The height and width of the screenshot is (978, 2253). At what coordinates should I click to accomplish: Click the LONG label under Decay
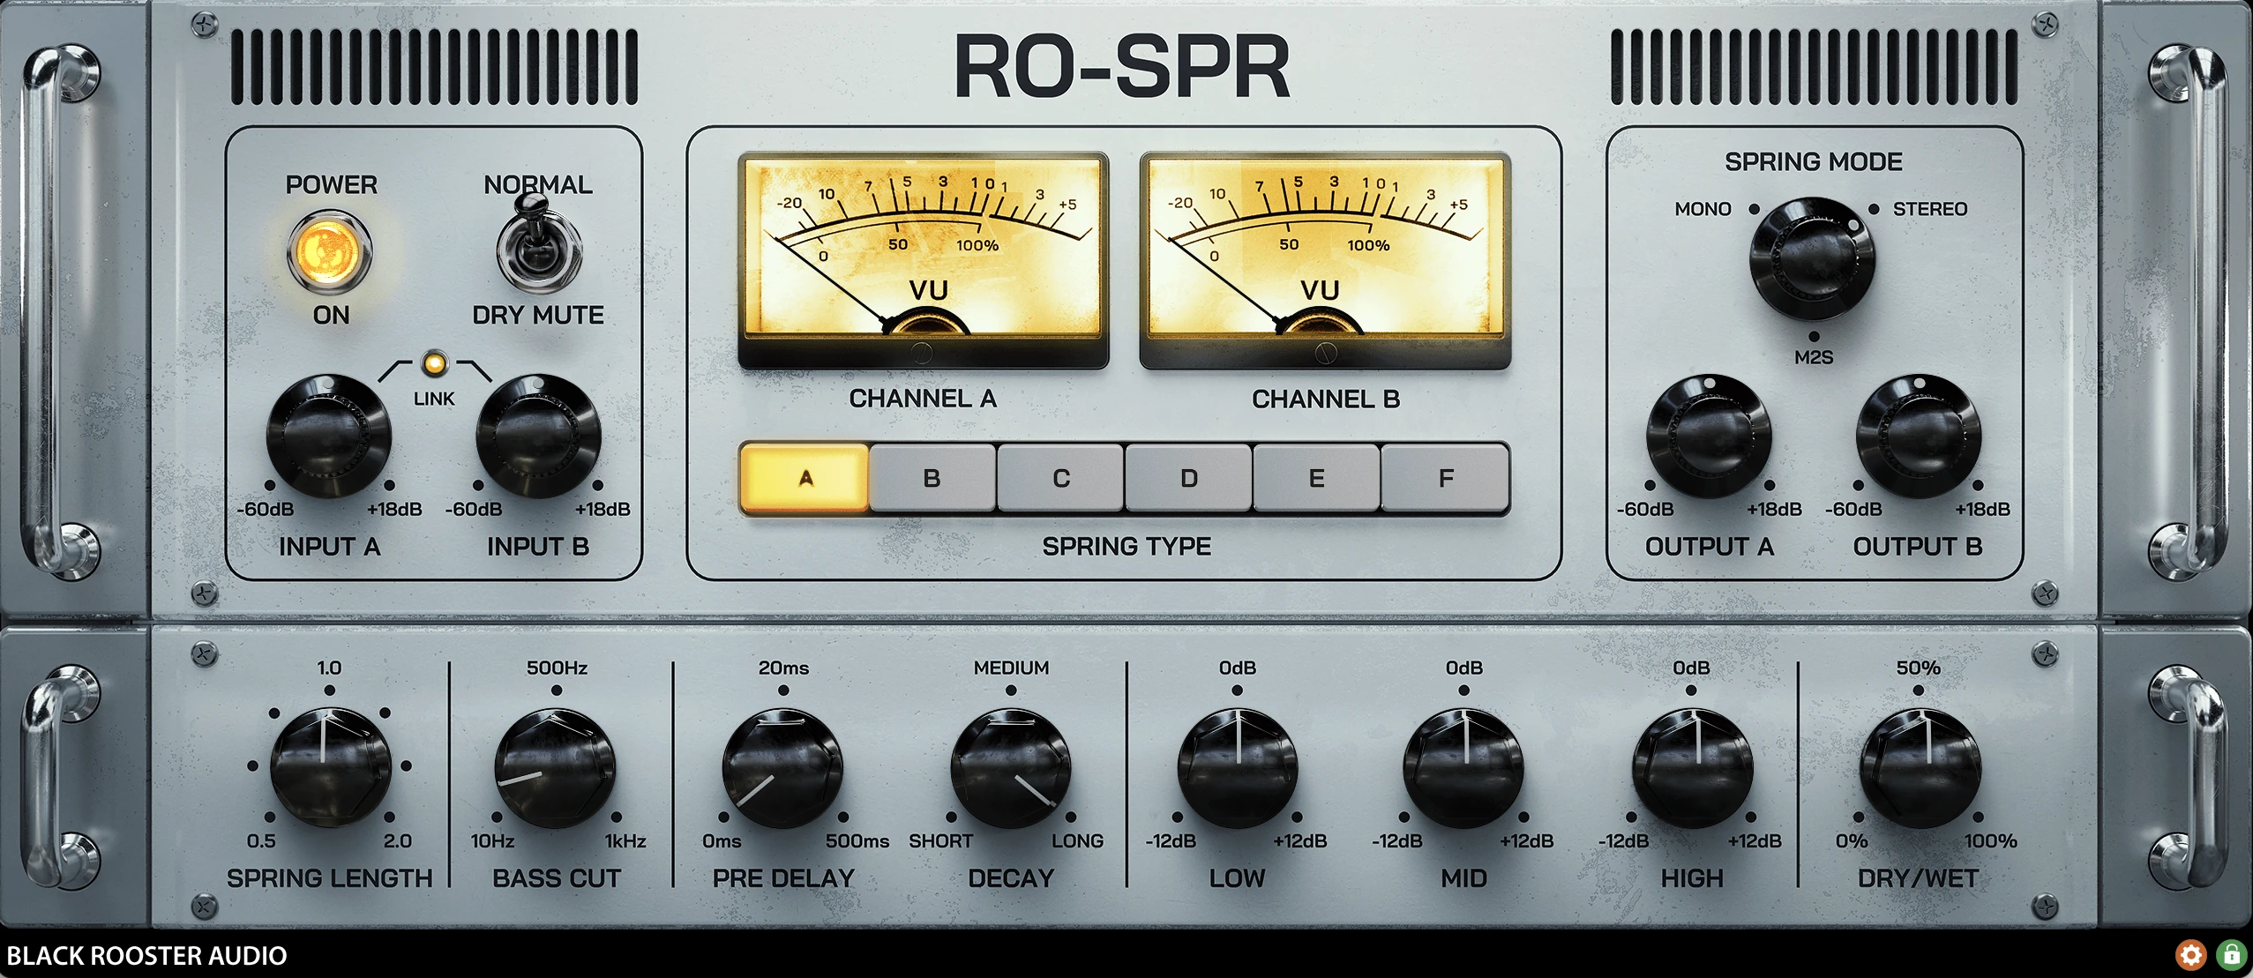(1077, 840)
